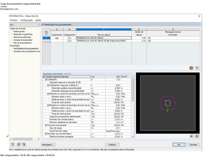212x159 pixels.
Task: Select Aberturas adicionais tree item
Action: point(22,37)
